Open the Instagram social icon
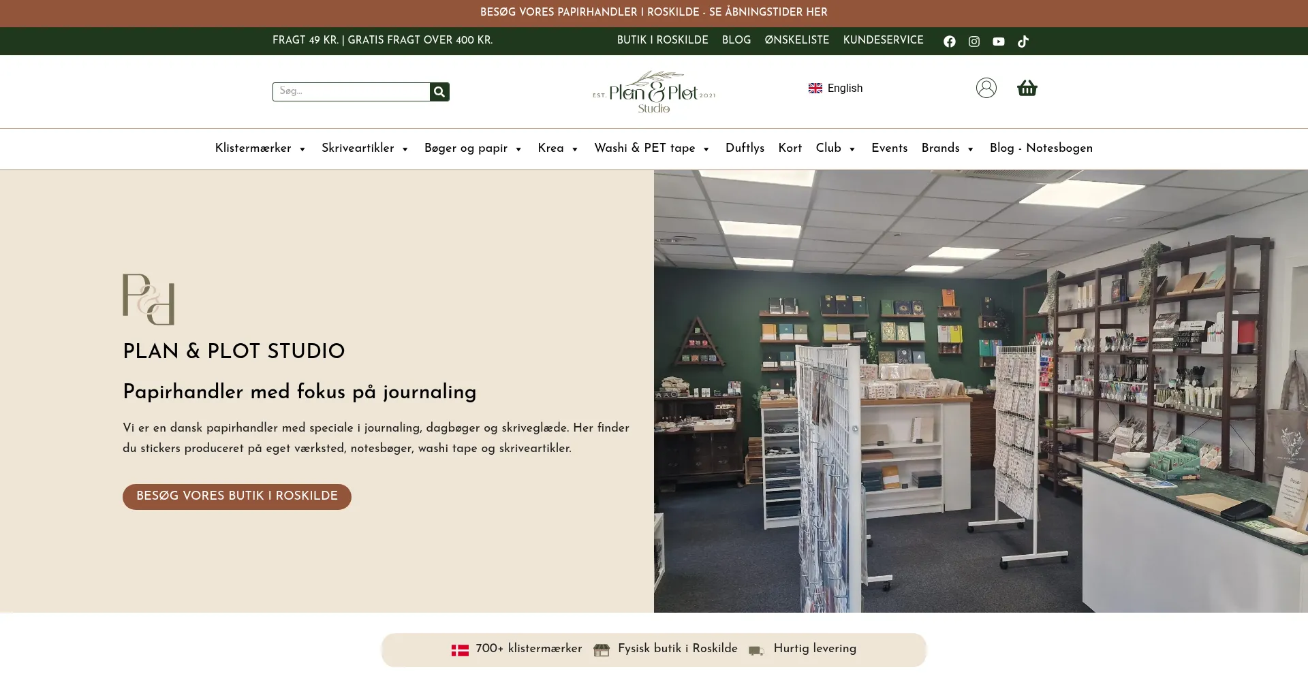Viewport: 1308px width, 676px height. coord(974,42)
